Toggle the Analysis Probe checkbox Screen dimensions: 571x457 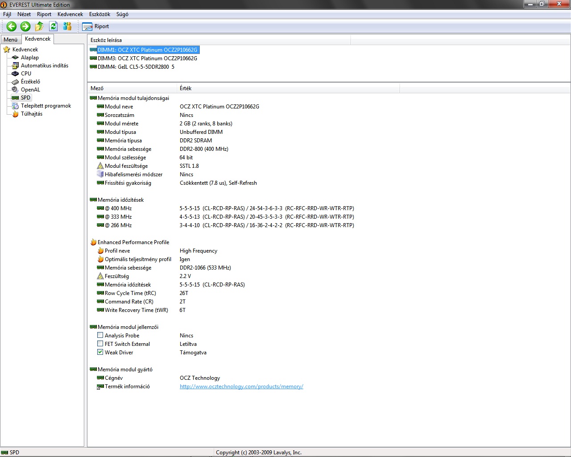click(100, 335)
